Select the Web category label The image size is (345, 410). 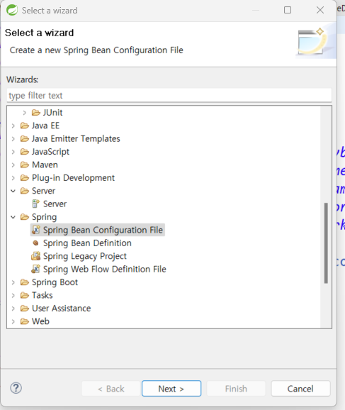[x=41, y=321]
